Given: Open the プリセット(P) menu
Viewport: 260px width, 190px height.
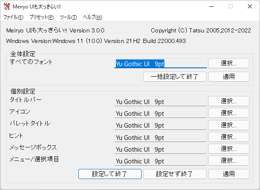Looking at the screenshot, I should pos(41,17).
